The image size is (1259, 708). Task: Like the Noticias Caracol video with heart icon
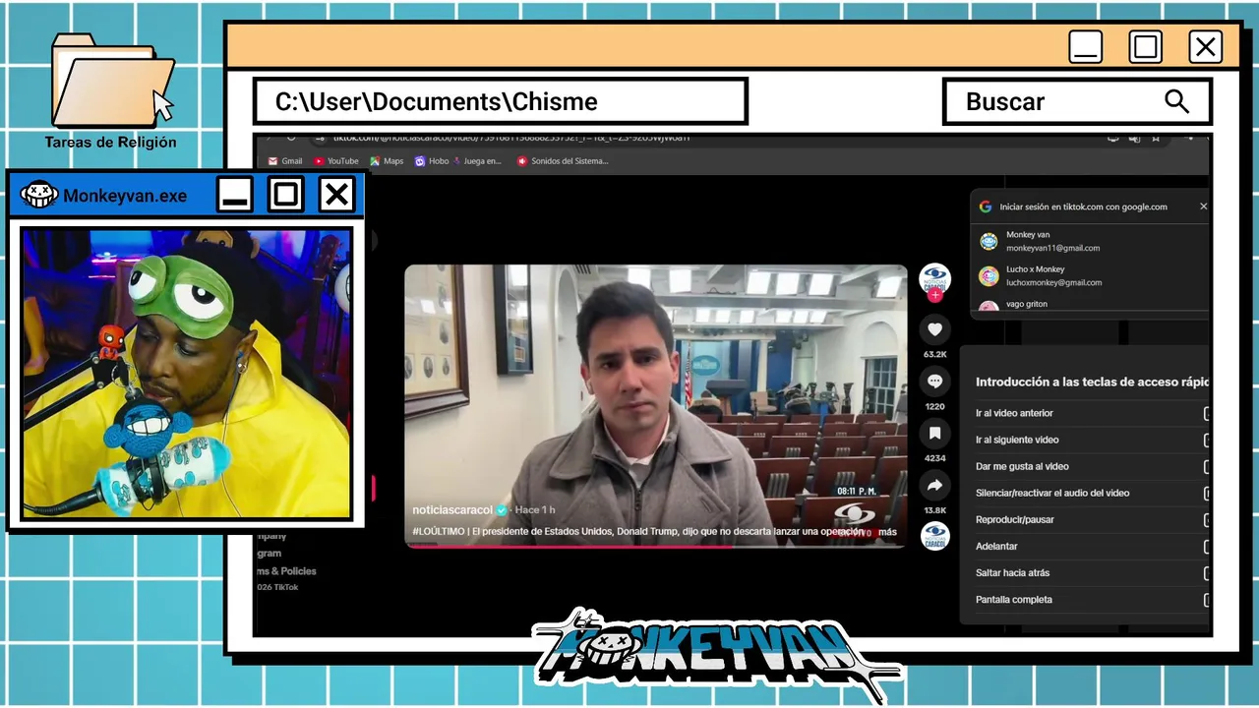tap(934, 328)
